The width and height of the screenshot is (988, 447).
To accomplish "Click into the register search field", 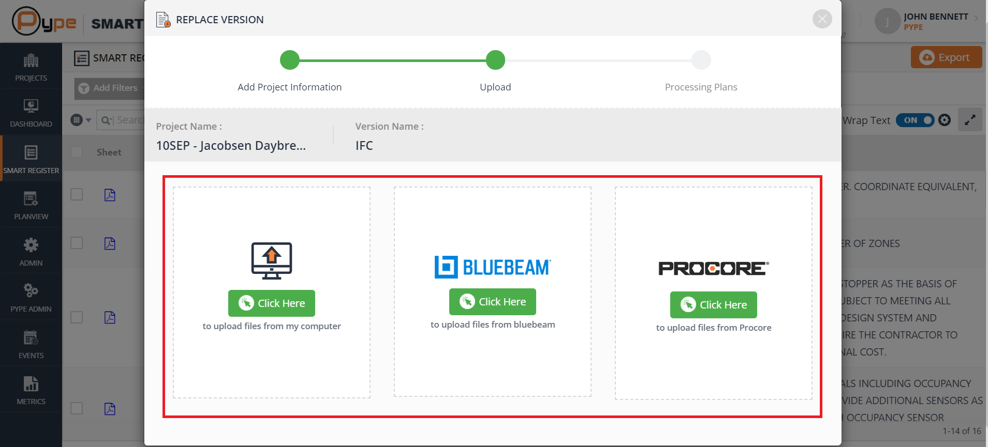I will 130,120.
